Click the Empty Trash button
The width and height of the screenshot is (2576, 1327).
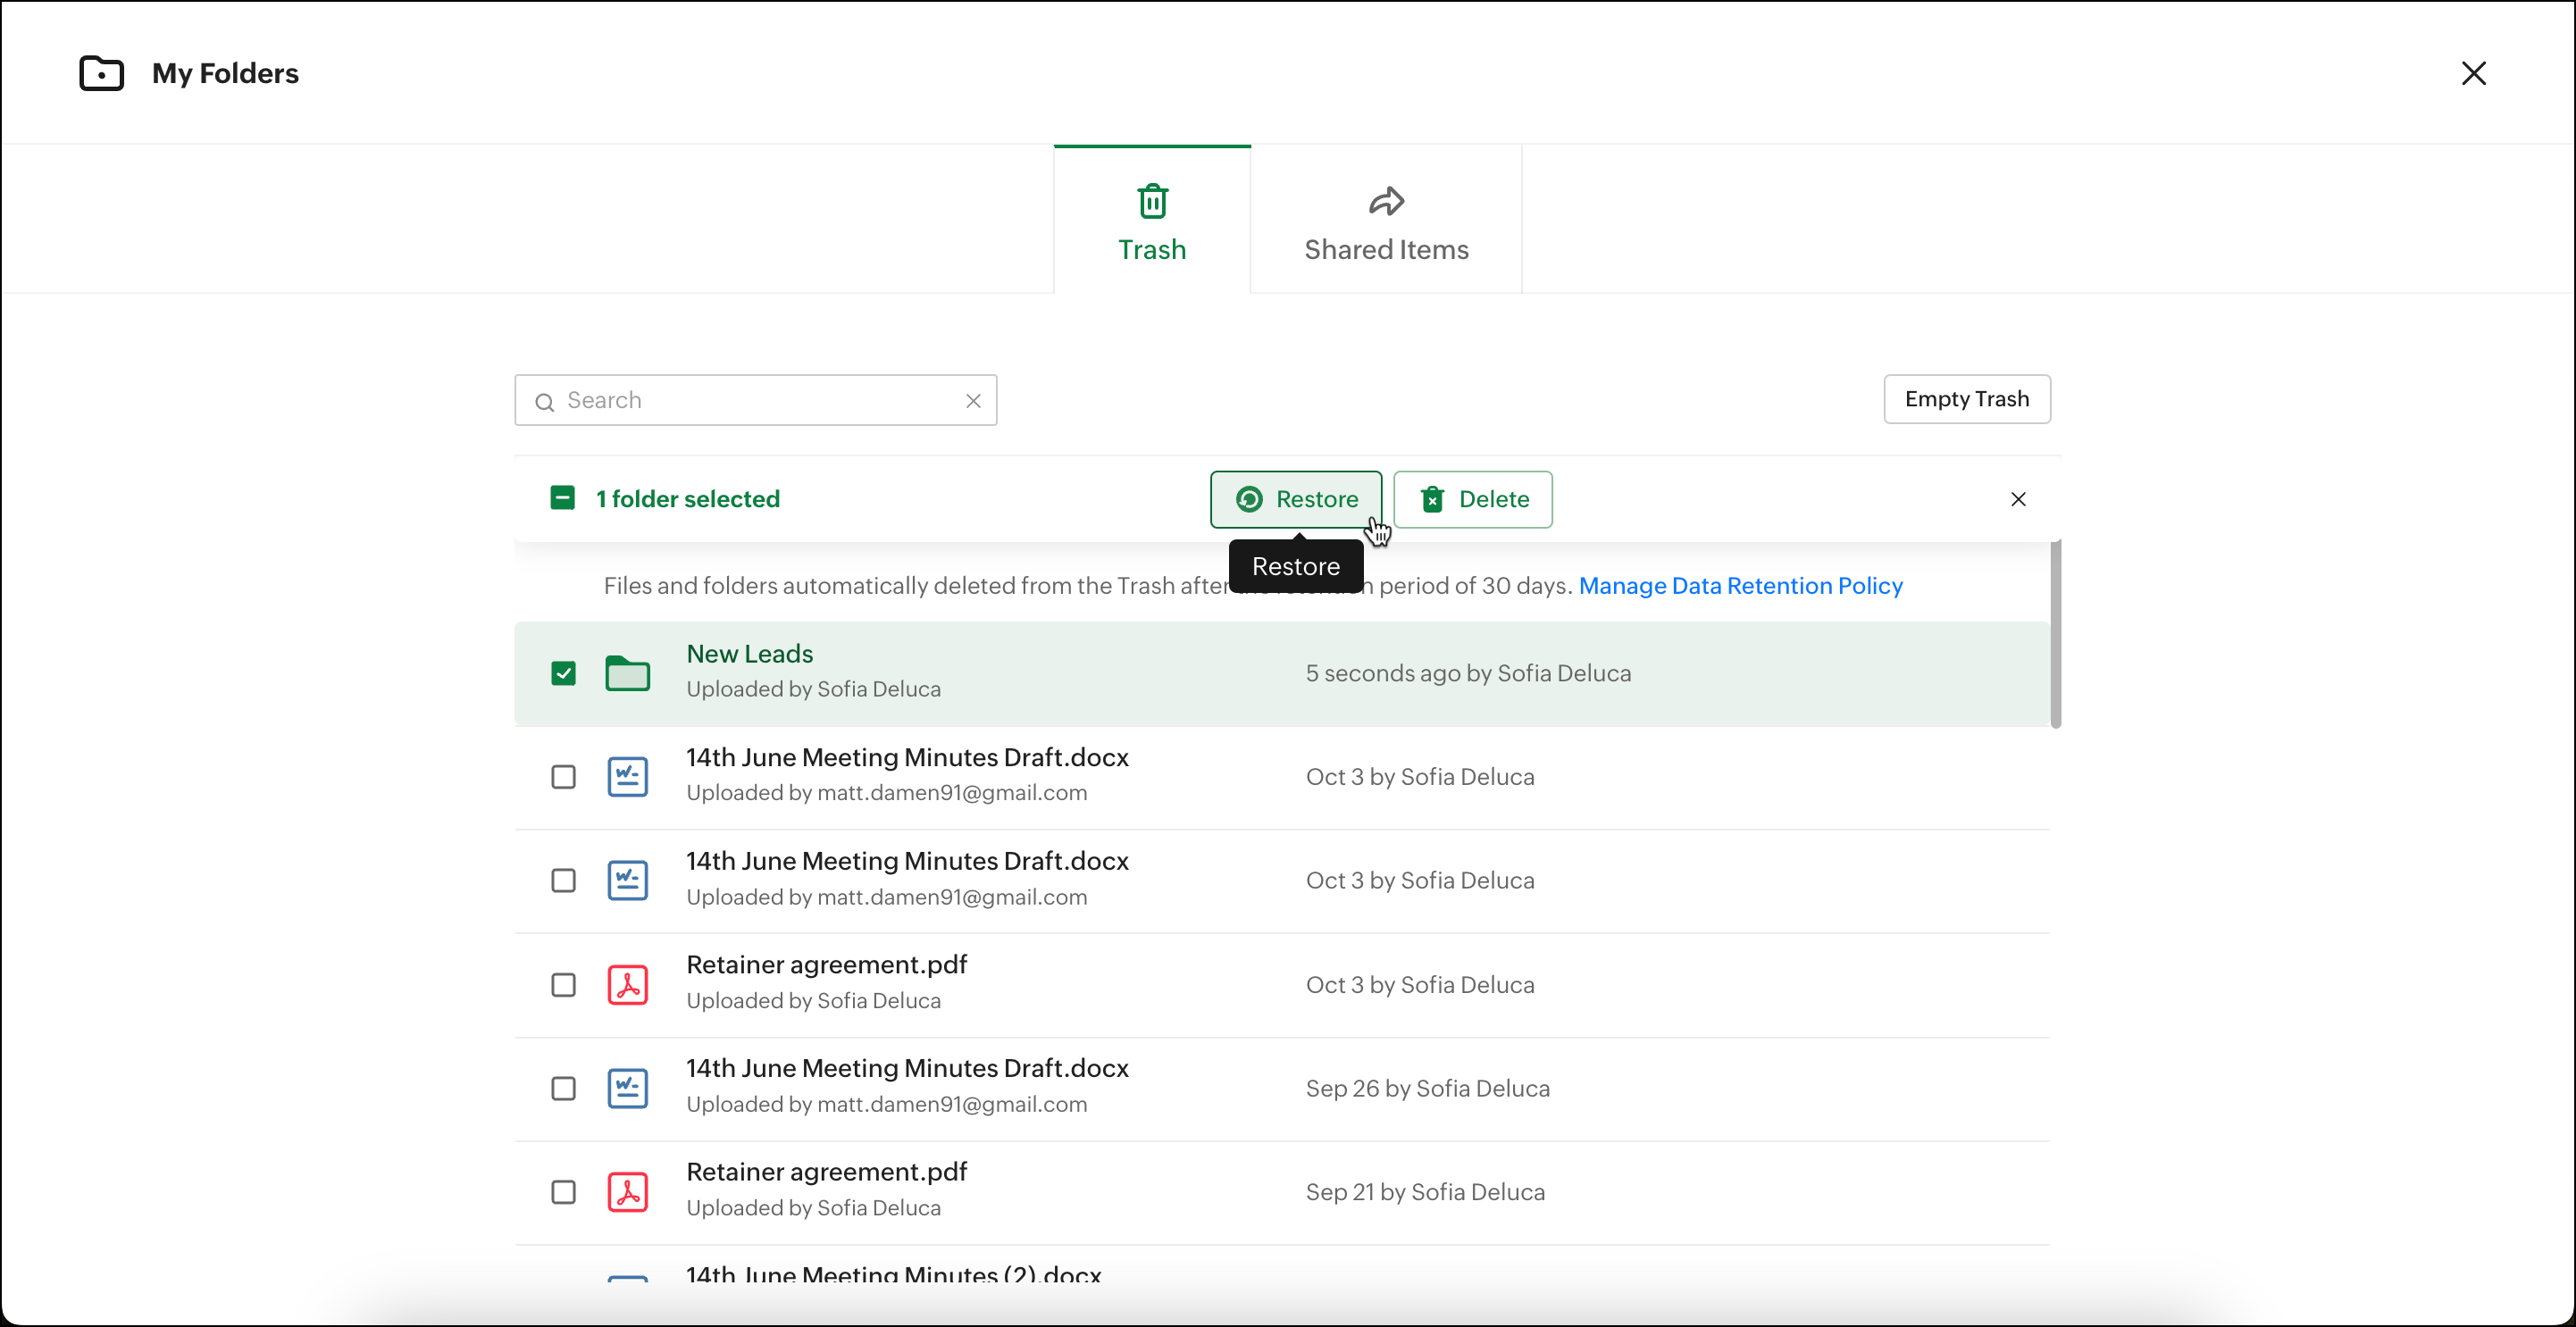click(1966, 399)
